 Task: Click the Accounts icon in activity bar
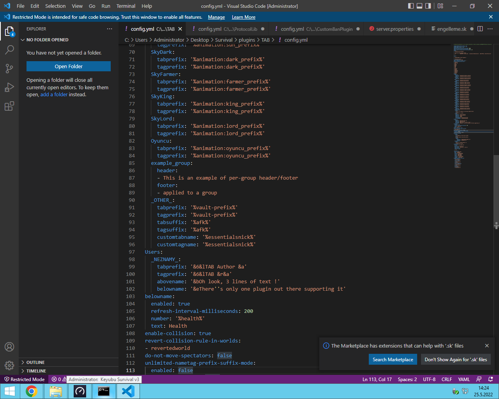pyautogui.click(x=9, y=347)
